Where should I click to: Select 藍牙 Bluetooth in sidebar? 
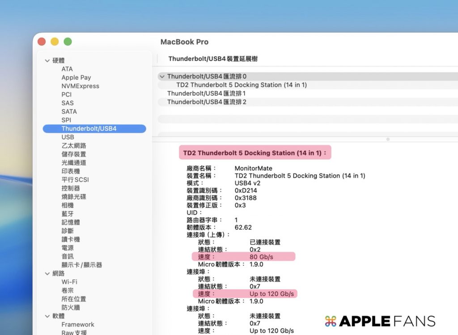[x=68, y=214]
